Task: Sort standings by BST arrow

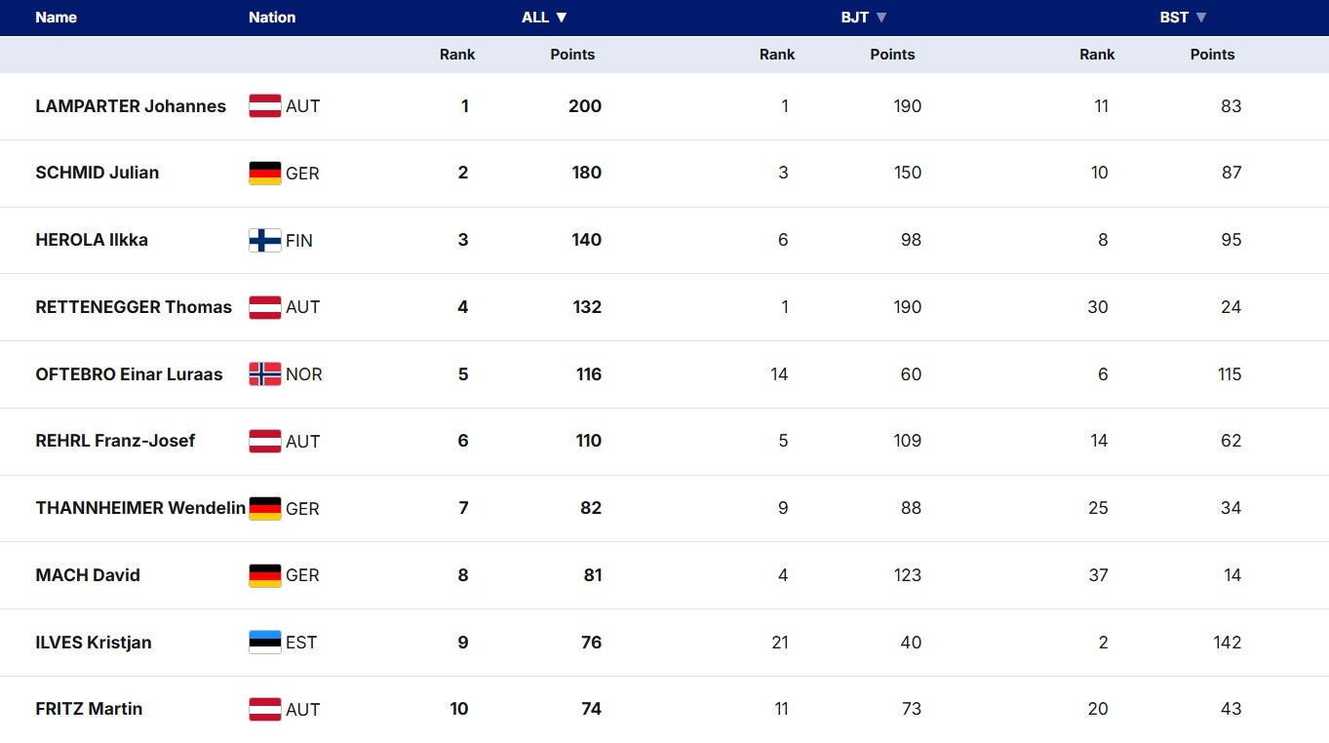Action: [x=1201, y=18]
